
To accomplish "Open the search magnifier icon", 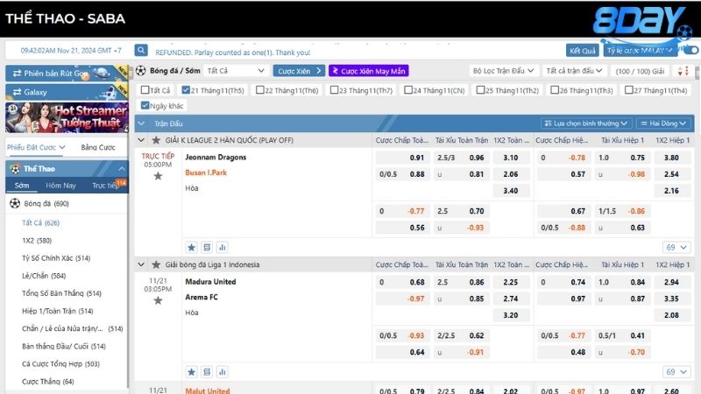I will (x=141, y=51).
